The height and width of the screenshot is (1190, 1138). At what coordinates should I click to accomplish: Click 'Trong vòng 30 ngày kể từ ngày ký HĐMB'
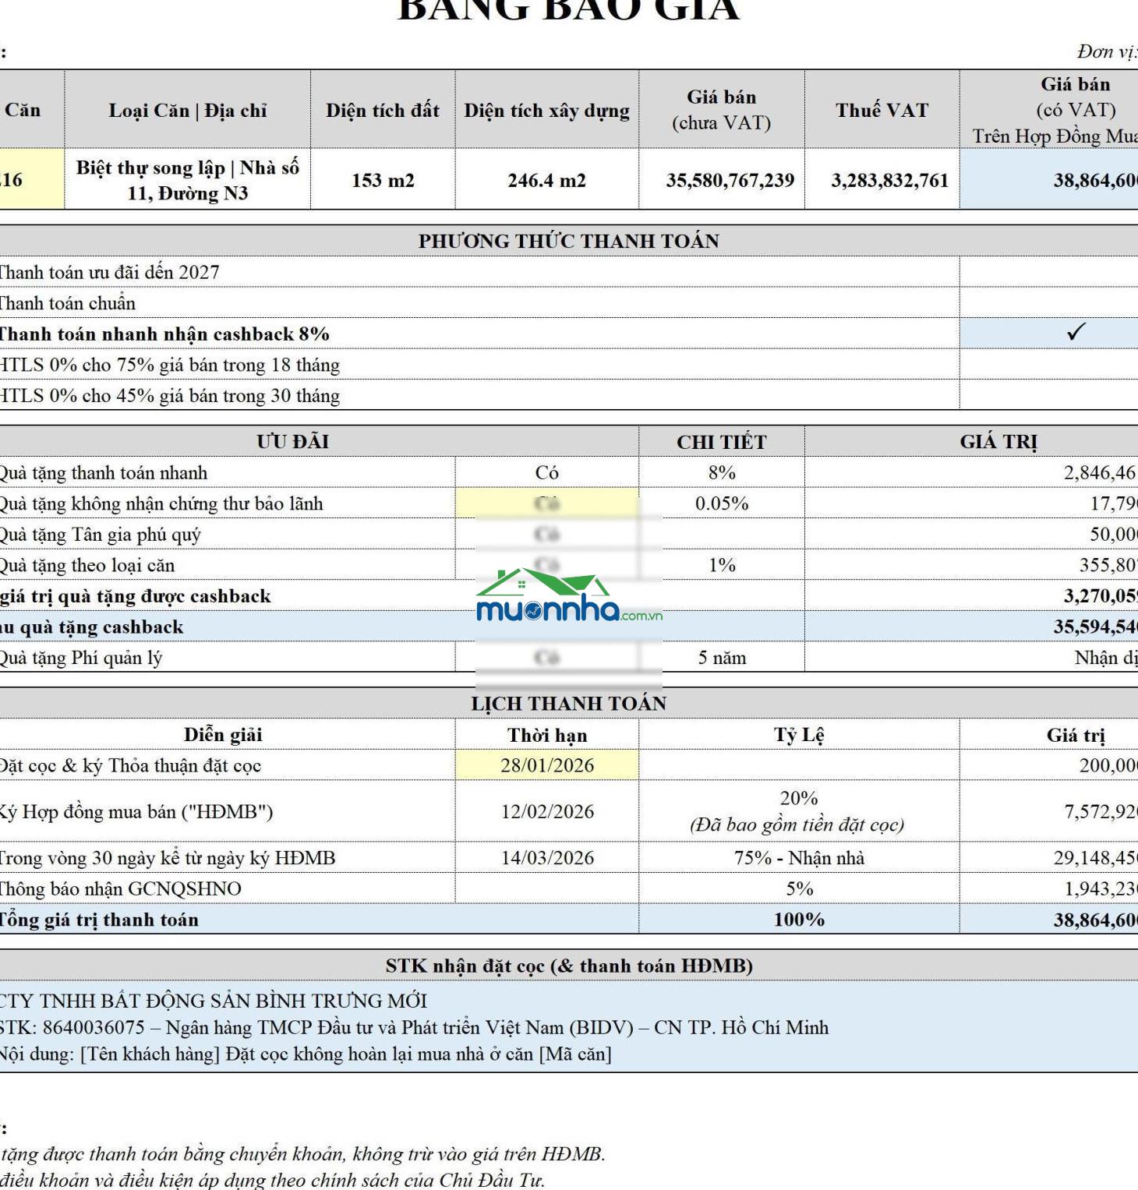[x=168, y=858]
